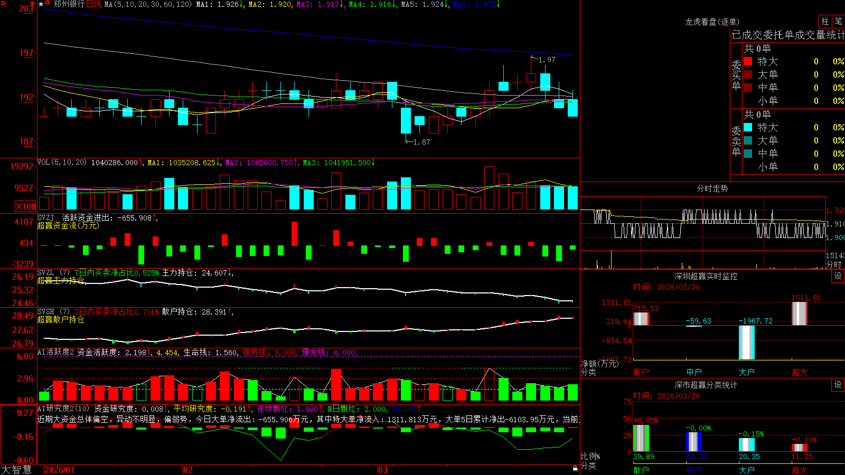Click the tallest red candle under 1.97 annotation
The image size is (845, 475).
[531, 78]
